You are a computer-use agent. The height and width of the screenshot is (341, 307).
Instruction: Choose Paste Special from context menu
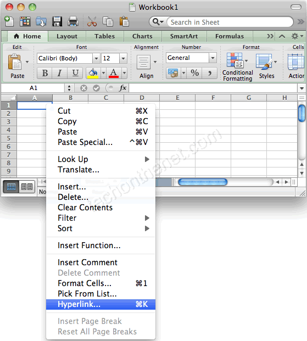(x=101, y=142)
